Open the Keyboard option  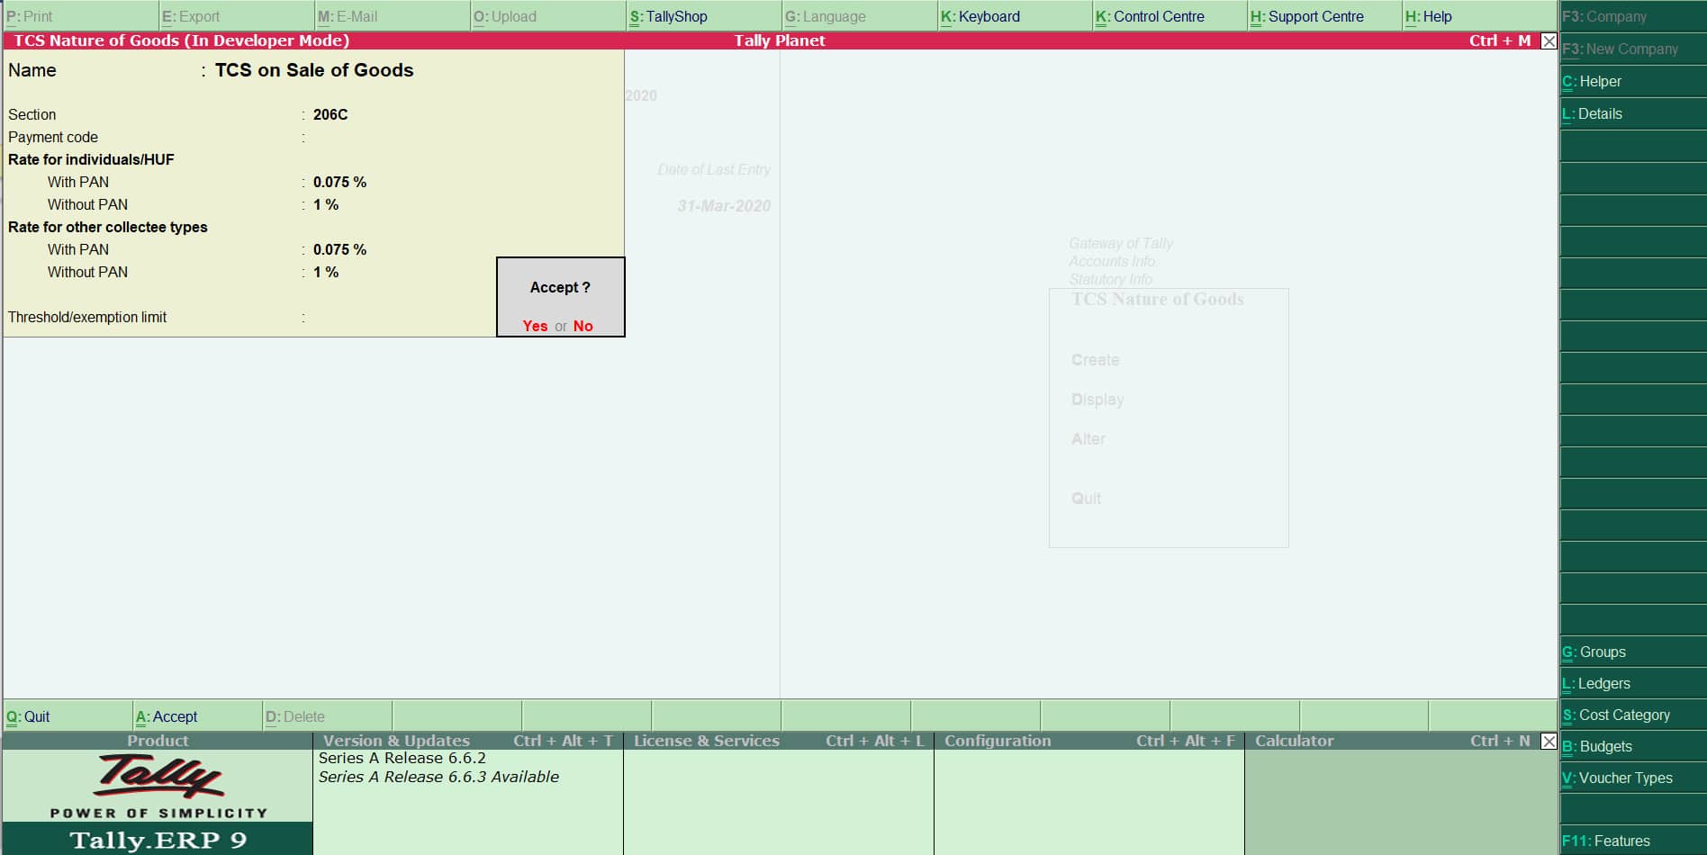pos(1015,16)
